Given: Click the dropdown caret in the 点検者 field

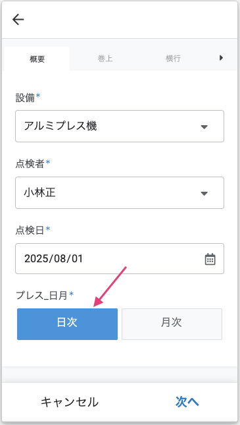Looking at the screenshot, I should (204, 194).
